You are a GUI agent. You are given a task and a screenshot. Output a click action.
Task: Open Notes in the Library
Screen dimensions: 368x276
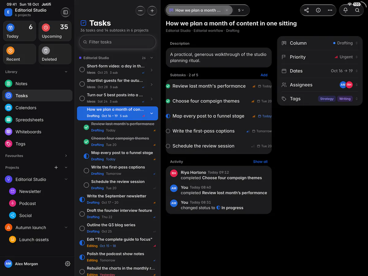coord(37,84)
